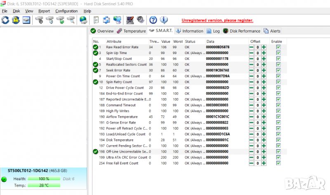The height and width of the screenshot is (195, 330).
Task: Increase the offset for Disk Temperature
Action: pyautogui.click(x=264, y=140)
